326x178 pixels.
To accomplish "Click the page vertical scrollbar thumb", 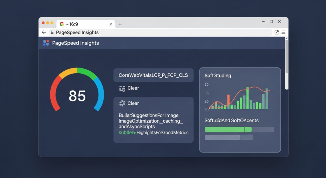I will [287, 56].
